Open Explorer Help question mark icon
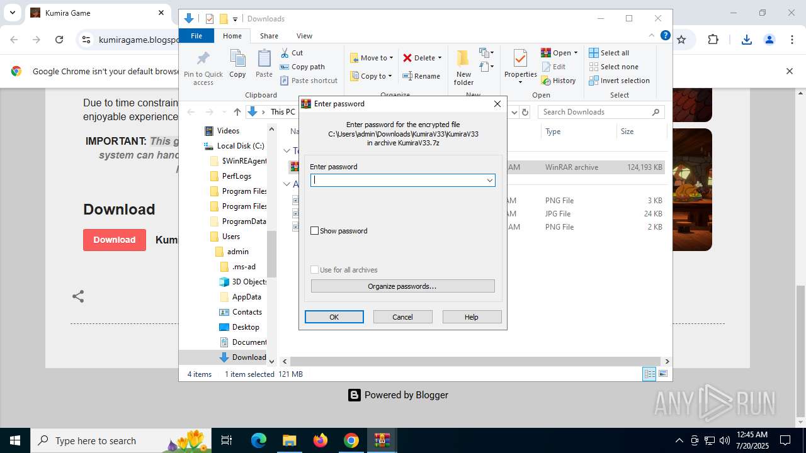Screen dimensions: 806x453 click(665, 35)
